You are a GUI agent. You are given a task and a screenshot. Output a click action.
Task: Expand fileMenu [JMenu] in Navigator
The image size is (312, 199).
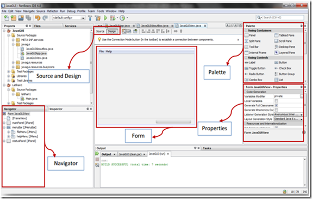click(x=9, y=132)
